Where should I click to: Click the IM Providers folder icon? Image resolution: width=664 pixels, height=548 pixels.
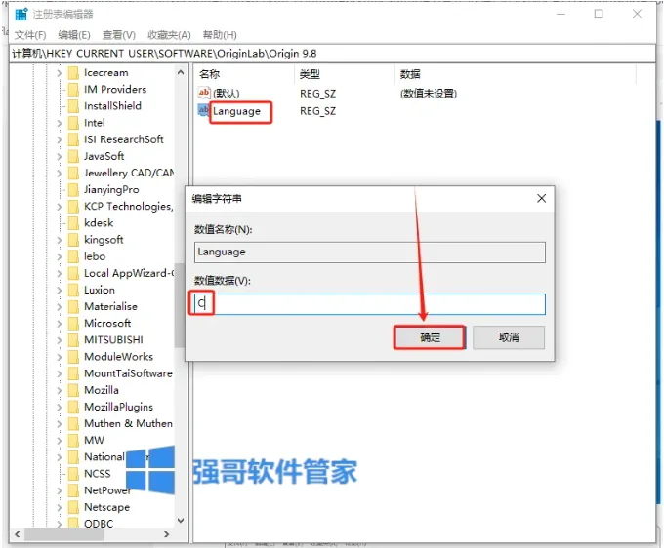tap(73, 89)
